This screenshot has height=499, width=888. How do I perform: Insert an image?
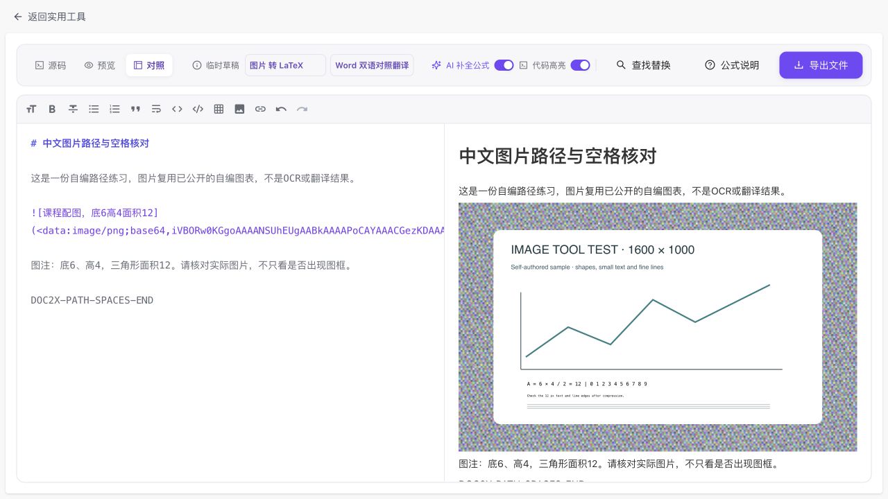[239, 109]
